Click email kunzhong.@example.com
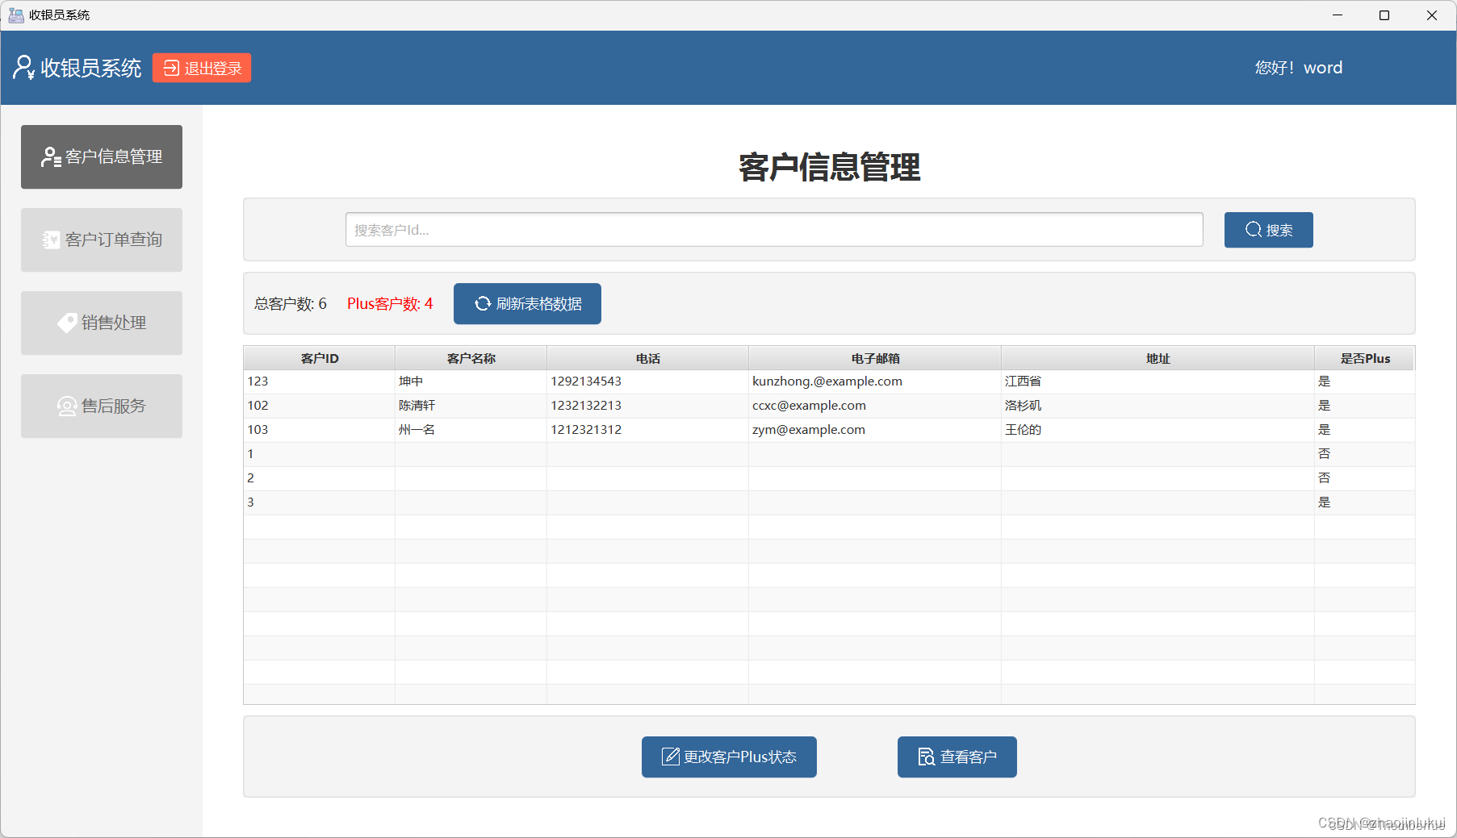1457x838 pixels. tap(827, 381)
